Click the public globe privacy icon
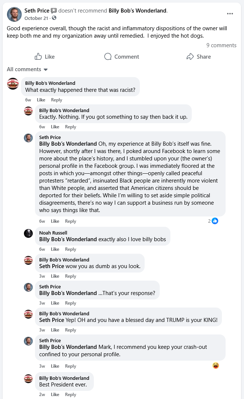The image size is (244, 399). [54, 18]
